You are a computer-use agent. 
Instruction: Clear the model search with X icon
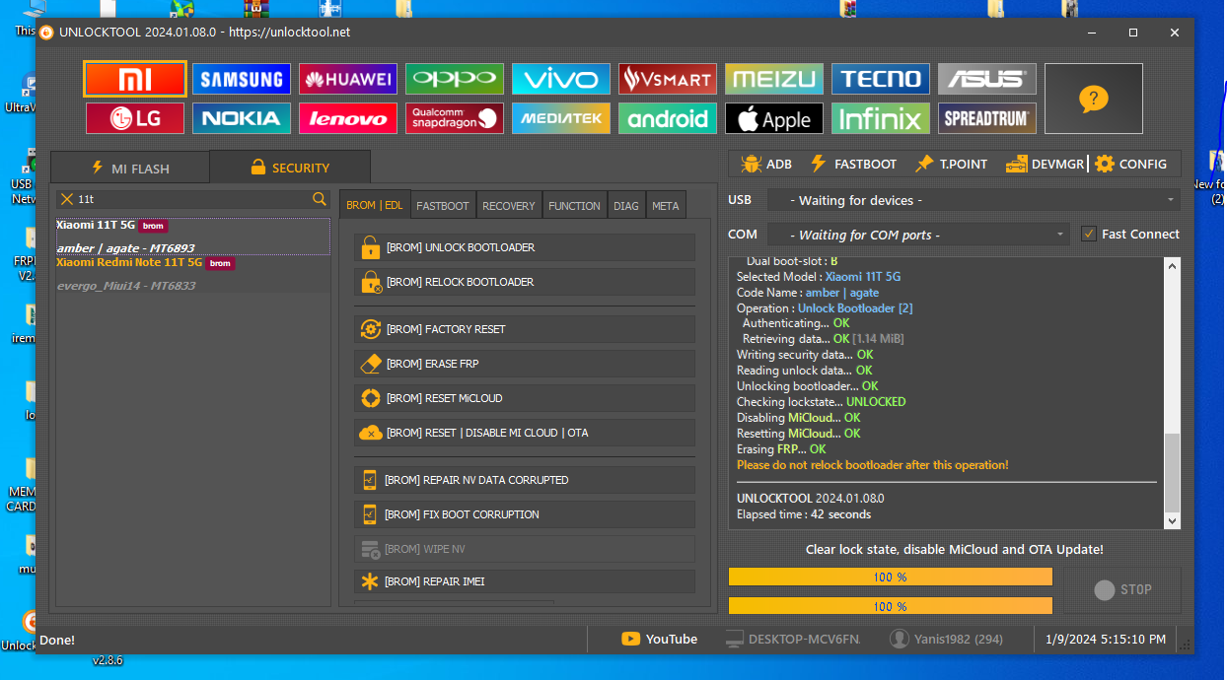pos(67,199)
